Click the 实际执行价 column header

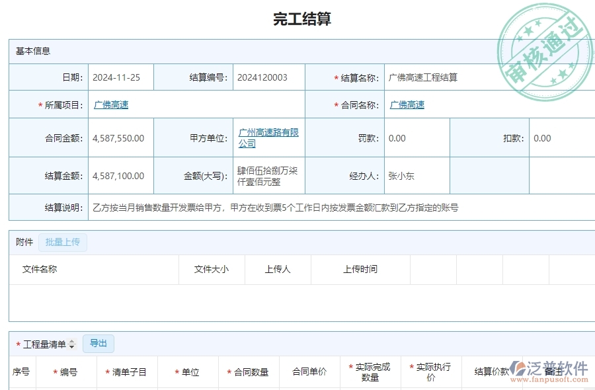click(x=430, y=371)
